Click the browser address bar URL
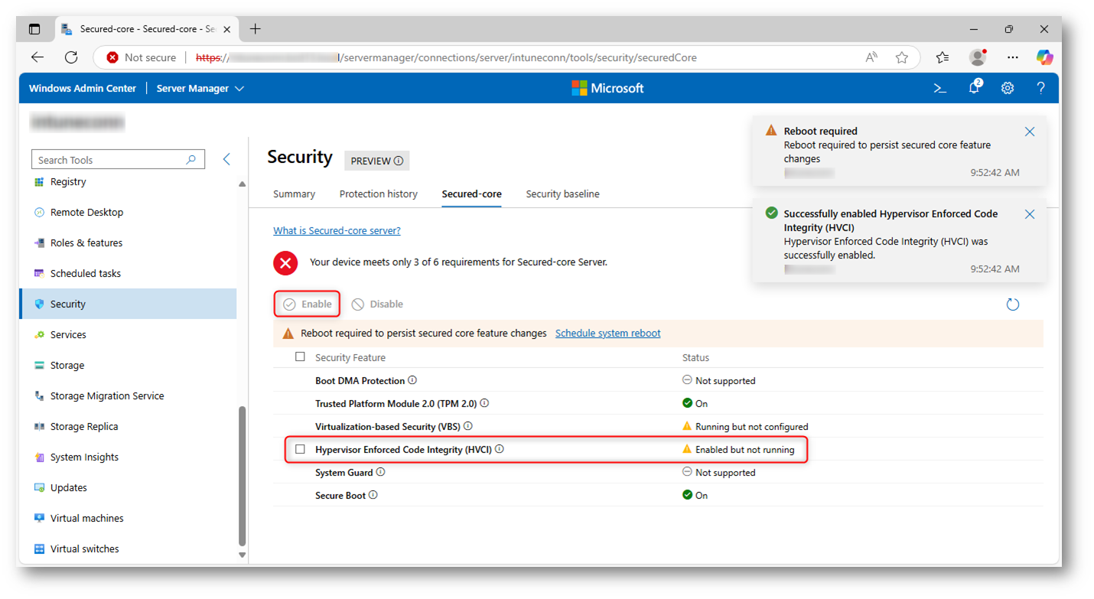 tap(446, 57)
